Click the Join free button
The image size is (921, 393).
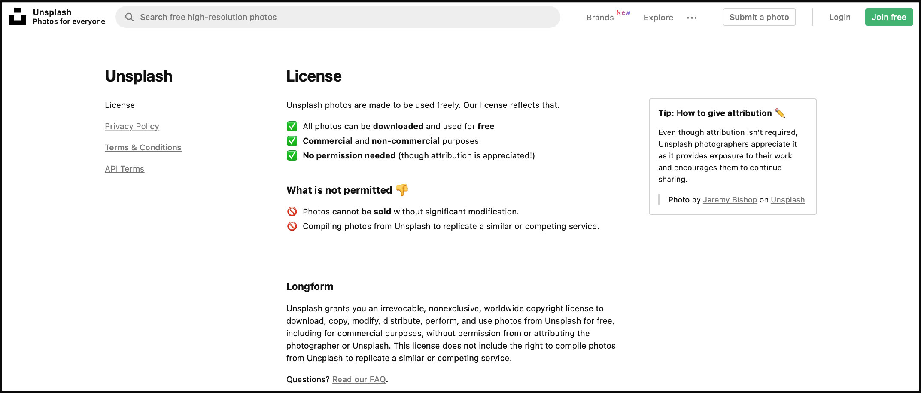(x=889, y=17)
